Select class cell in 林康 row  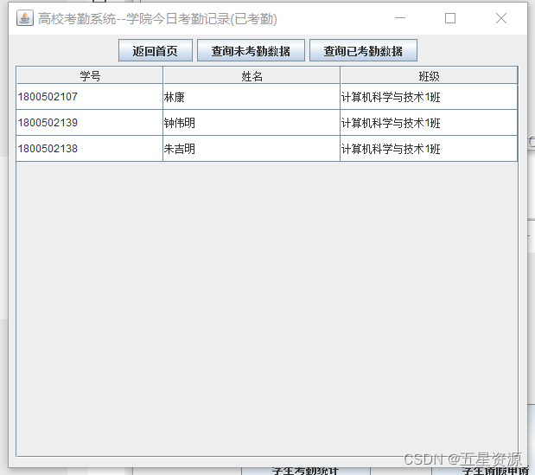point(429,97)
